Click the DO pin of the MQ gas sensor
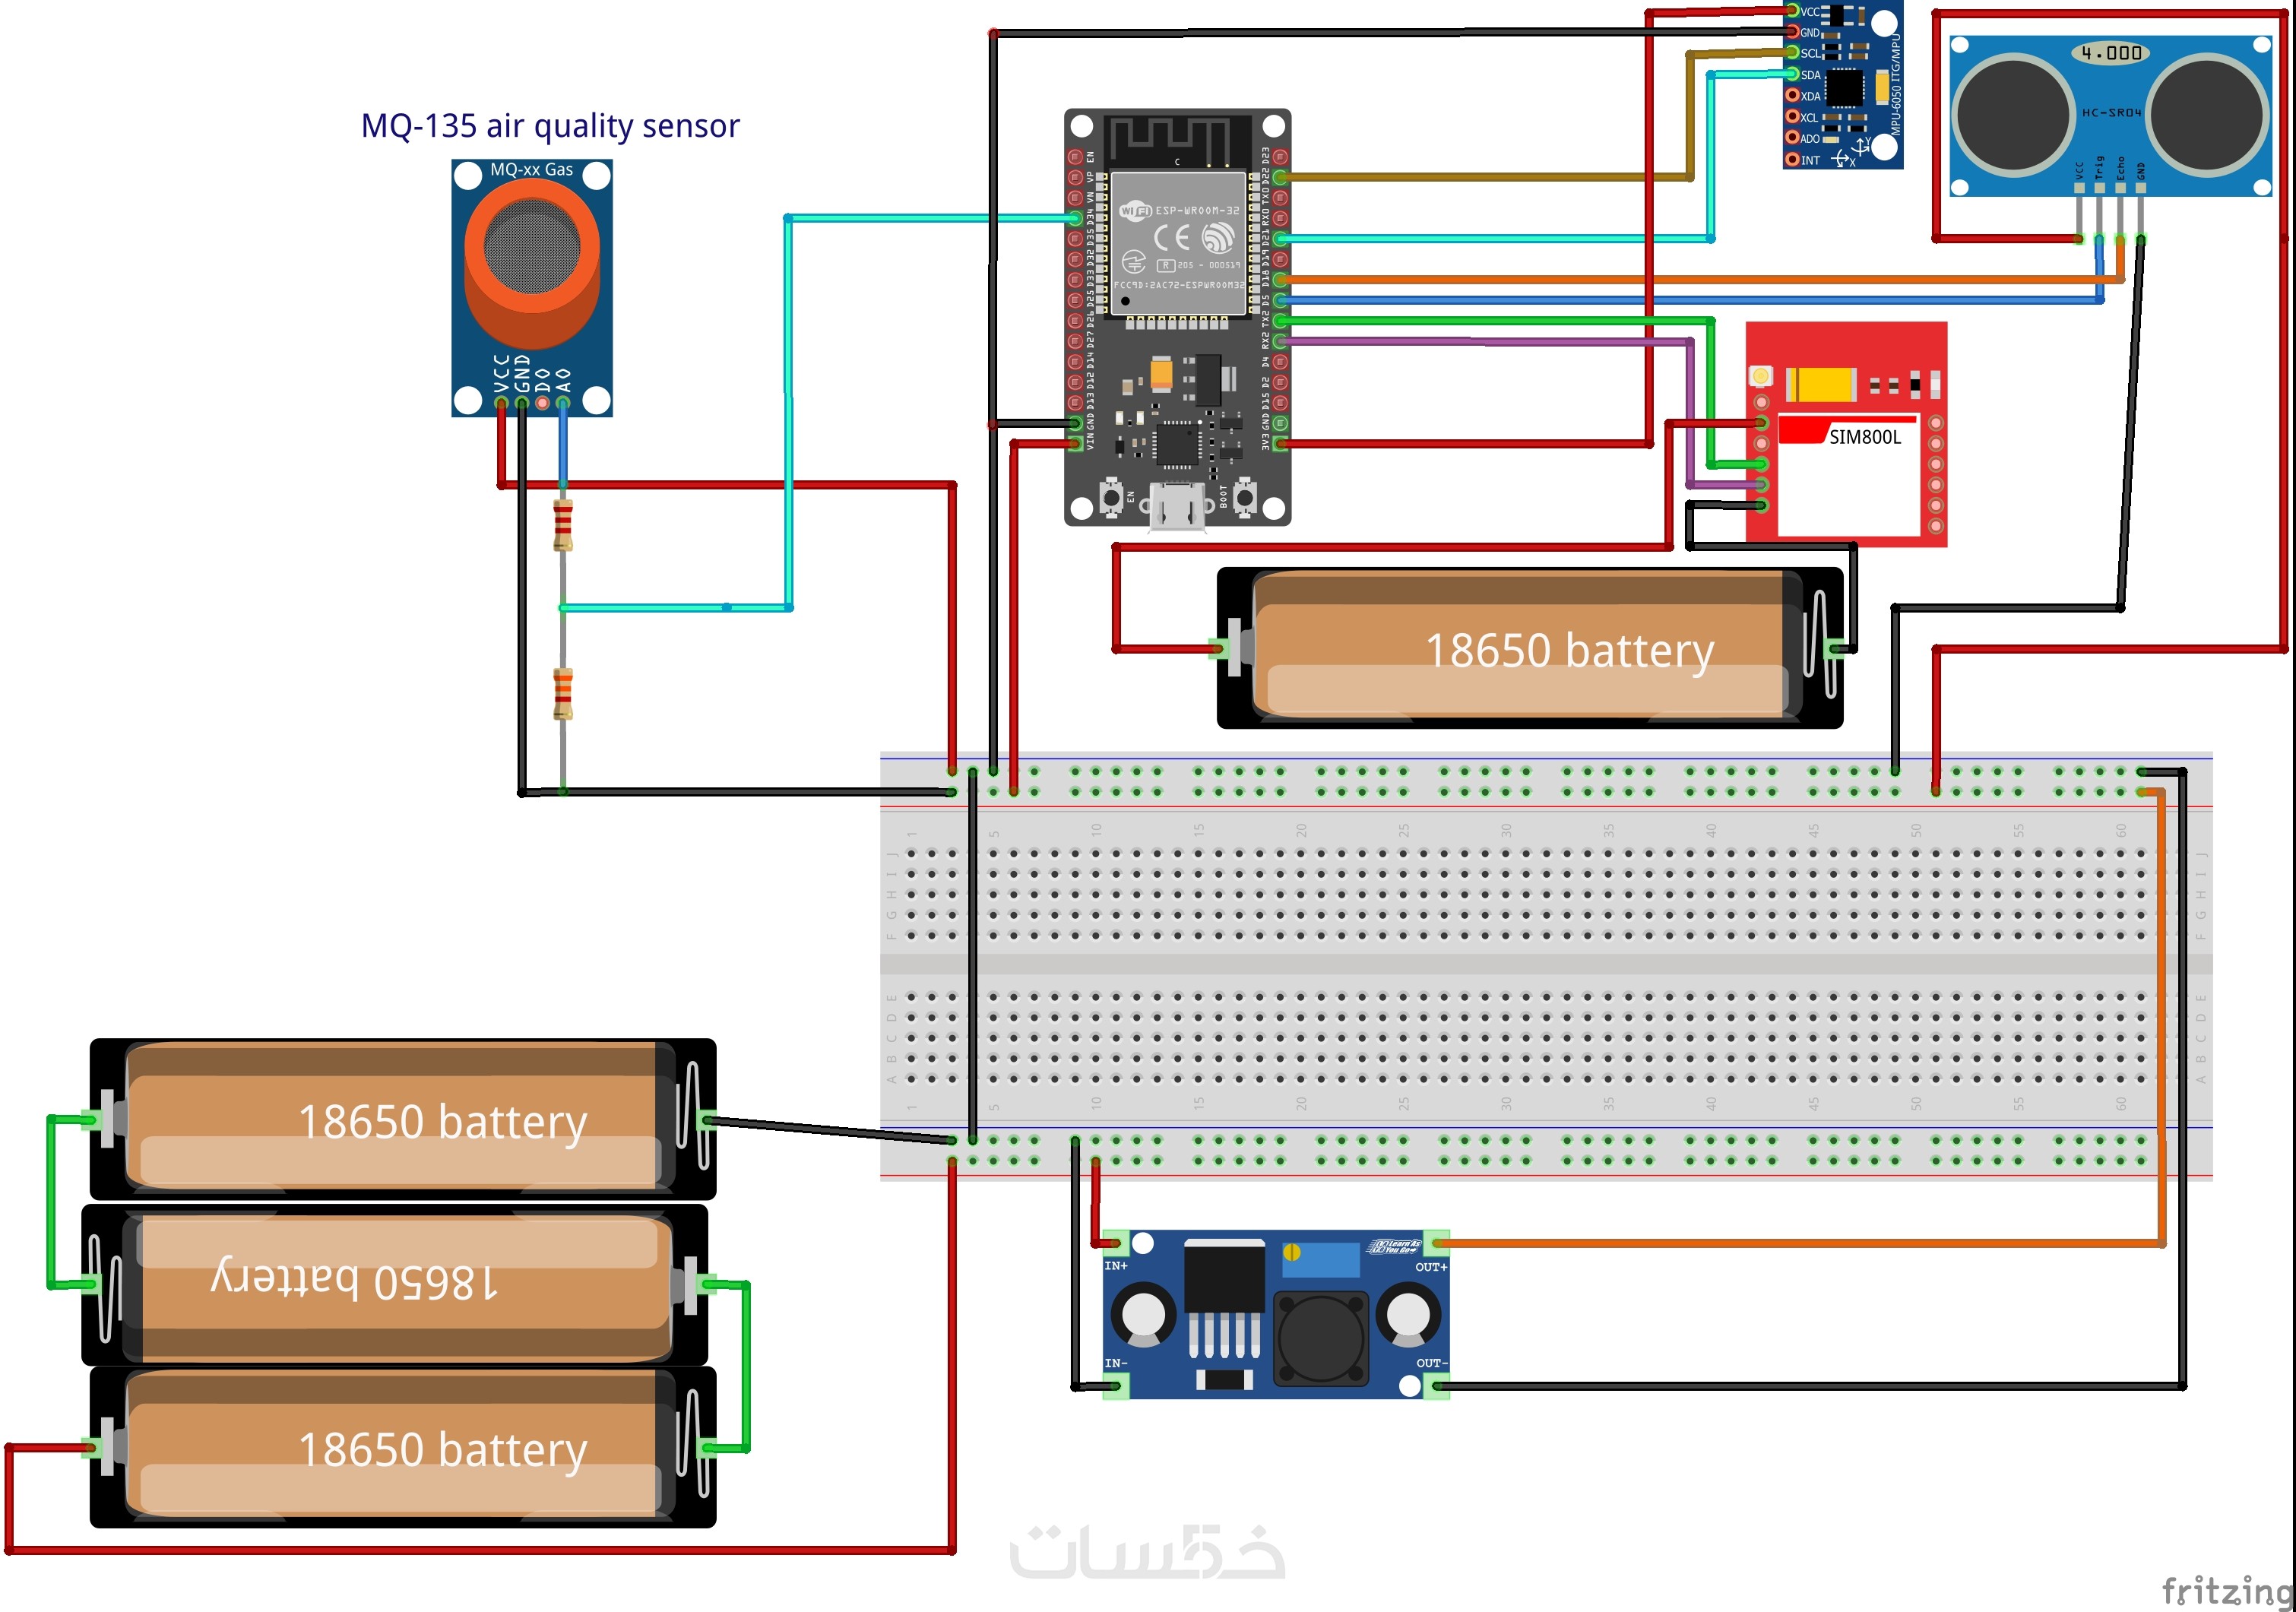 click(x=542, y=403)
